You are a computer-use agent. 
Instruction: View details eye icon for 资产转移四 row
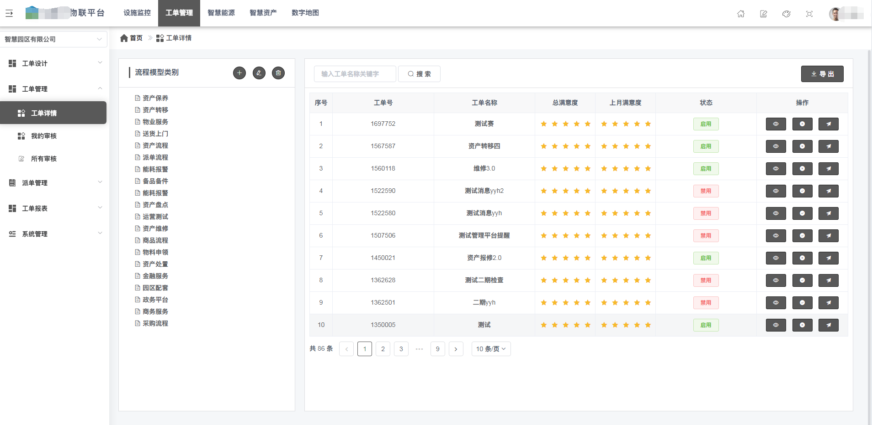click(x=776, y=146)
